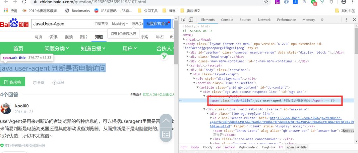
Task: Bookmark this page with the star icon
Action: (266, 2)
